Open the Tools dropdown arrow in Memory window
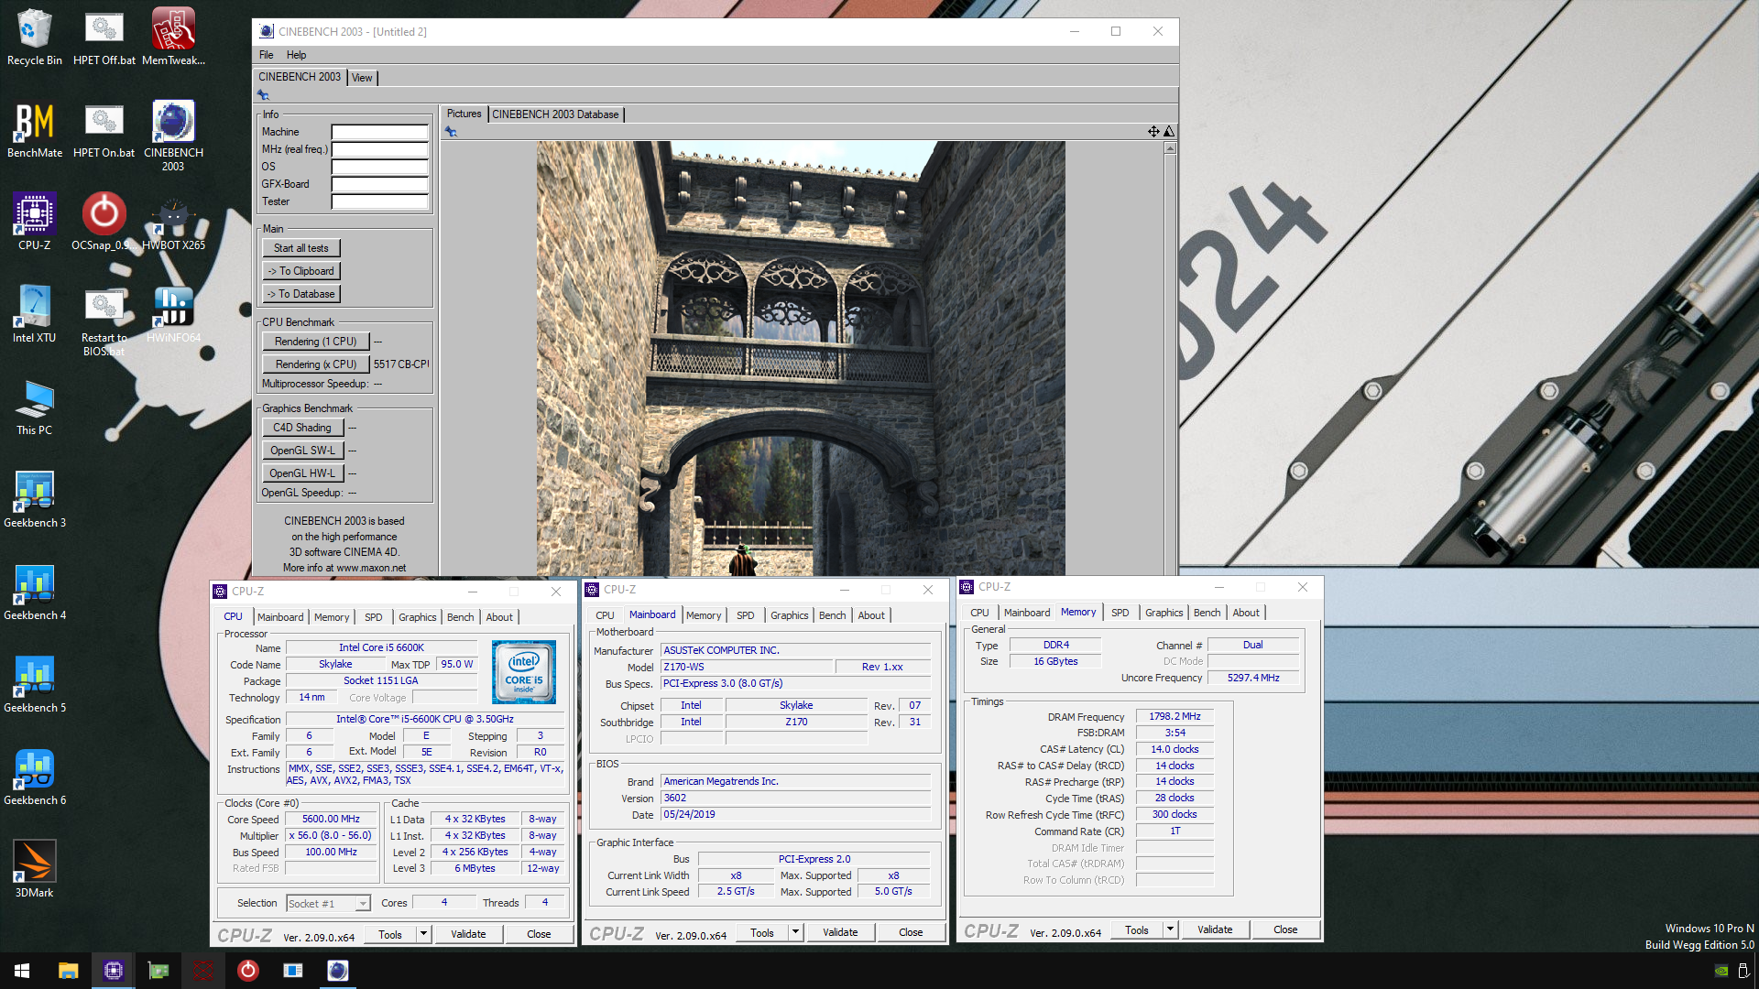The height and width of the screenshot is (989, 1759). pos(1170,929)
